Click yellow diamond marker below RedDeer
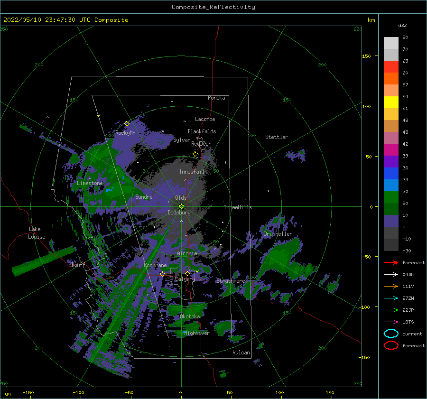 coord(195,154)
